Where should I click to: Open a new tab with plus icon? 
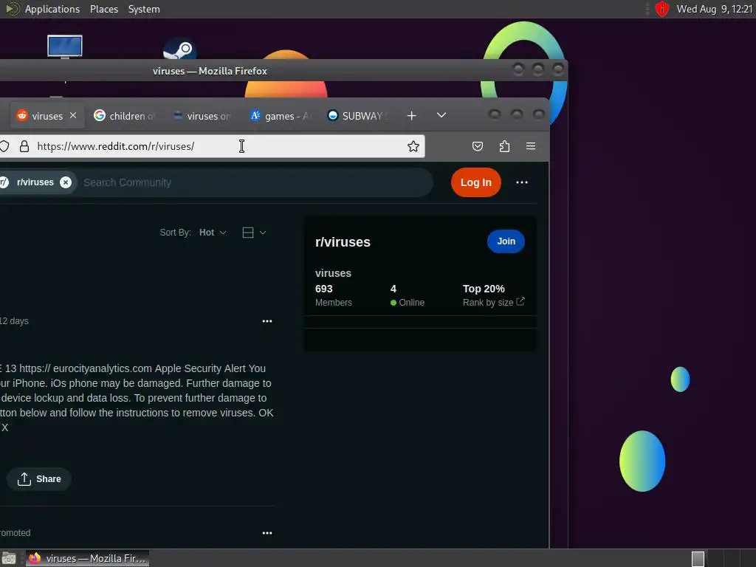pos(412,116)
